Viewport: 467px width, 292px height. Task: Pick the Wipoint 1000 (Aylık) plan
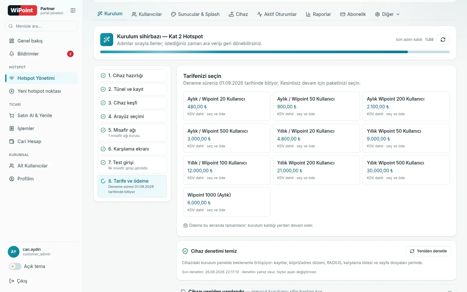tap(227, 202)
